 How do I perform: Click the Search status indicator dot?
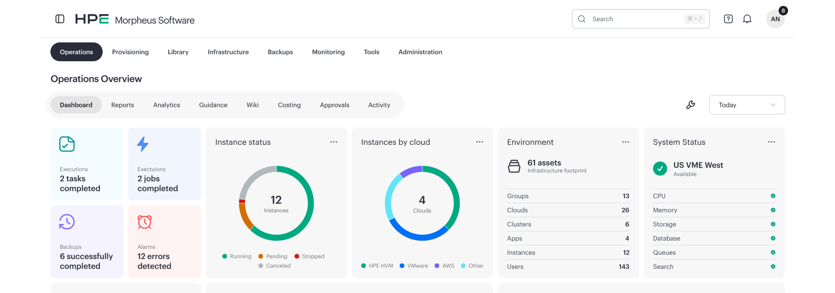[x=773, y=267]
